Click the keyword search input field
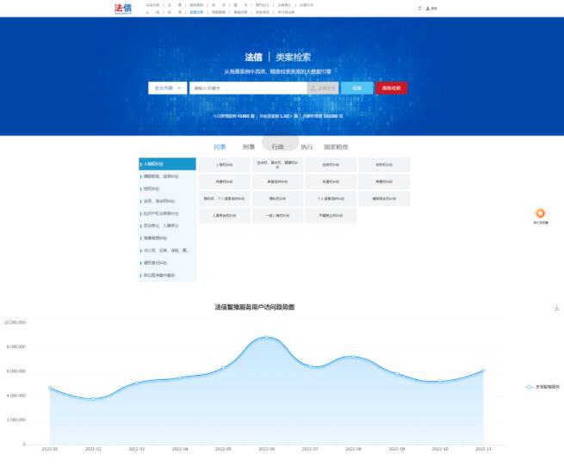Viewport: 564px width, 472px height. (248, 88)
